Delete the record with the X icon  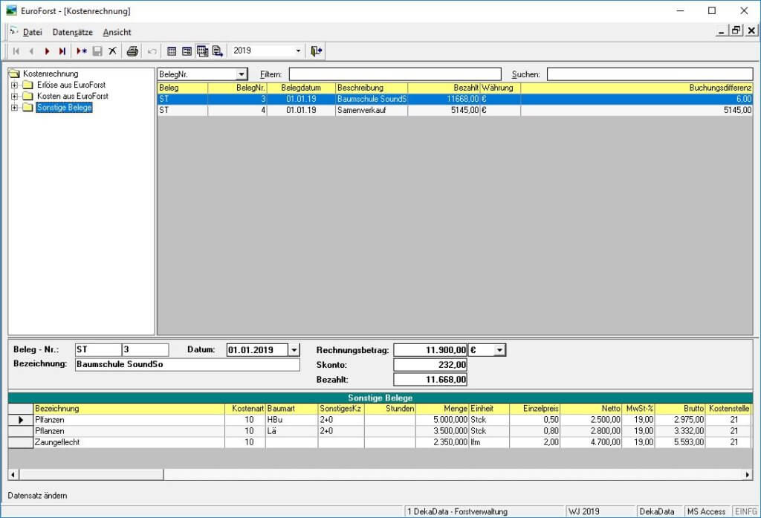pos(113,51)
